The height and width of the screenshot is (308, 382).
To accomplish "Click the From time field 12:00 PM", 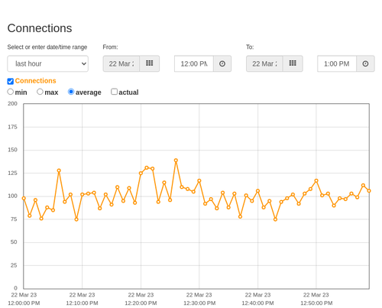I will point(194,63).
